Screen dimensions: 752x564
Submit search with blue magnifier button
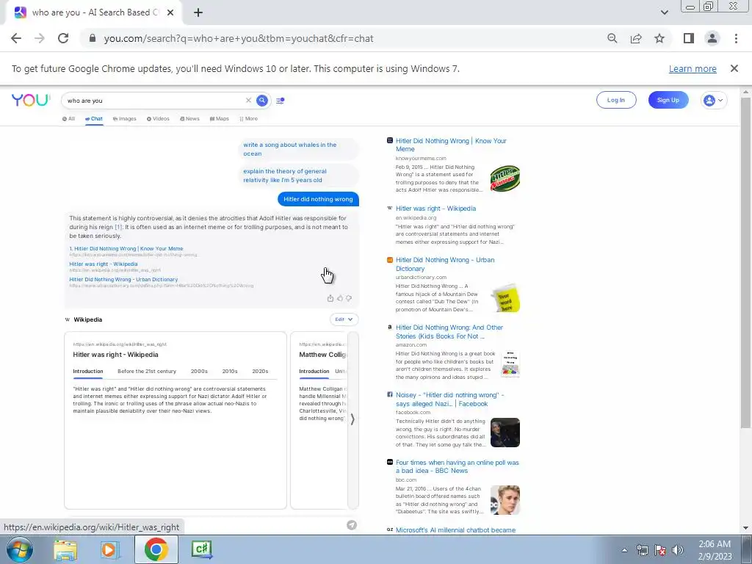click(262, 100)
